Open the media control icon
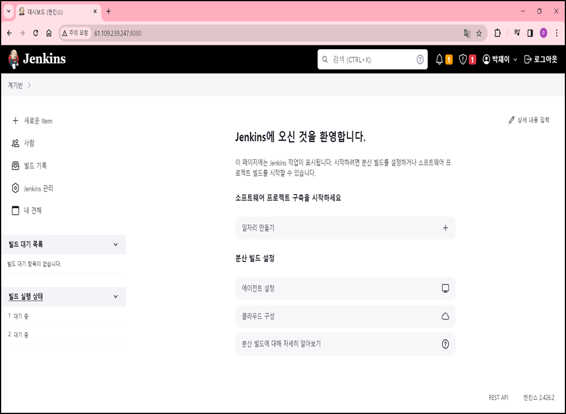Image resolution: width=566 pixels, height=414 pixels. [x=517, y=33]
